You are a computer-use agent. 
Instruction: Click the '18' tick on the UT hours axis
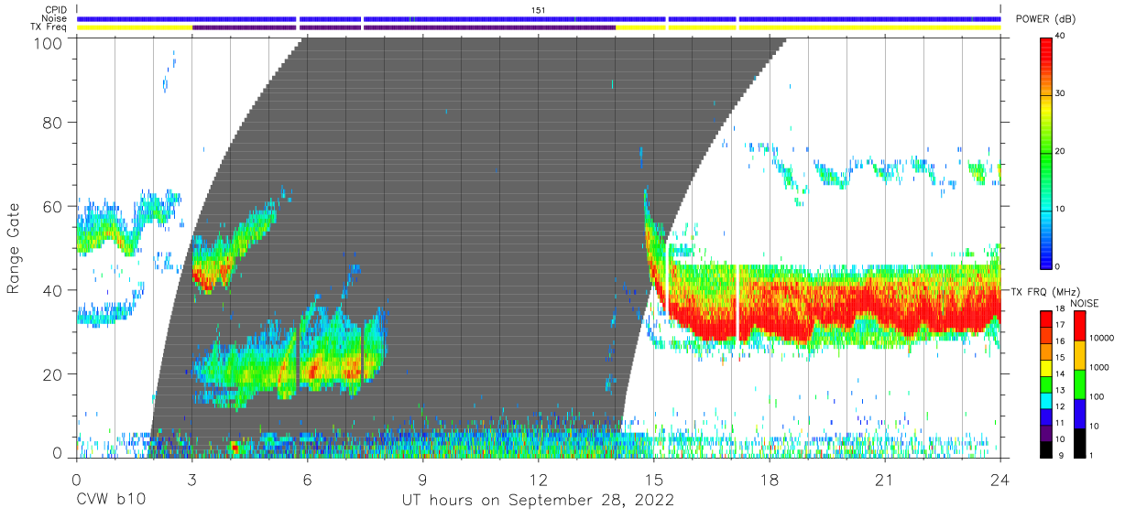tap(769, 480)
